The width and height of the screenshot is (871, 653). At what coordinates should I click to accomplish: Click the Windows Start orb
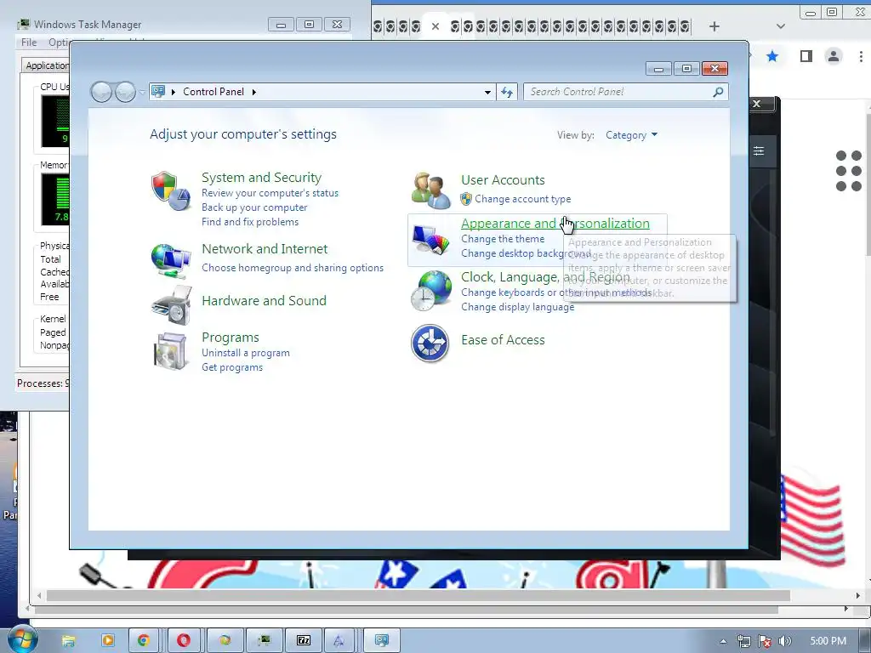21,639
